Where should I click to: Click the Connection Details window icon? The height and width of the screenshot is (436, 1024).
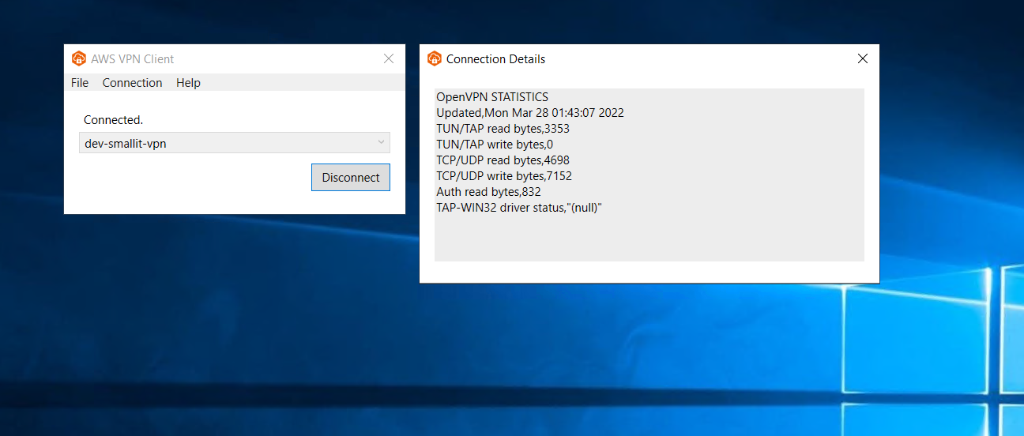tap(434, 58)
